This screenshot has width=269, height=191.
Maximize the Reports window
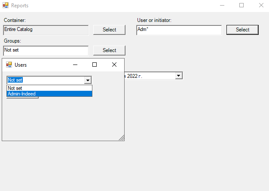241,6
